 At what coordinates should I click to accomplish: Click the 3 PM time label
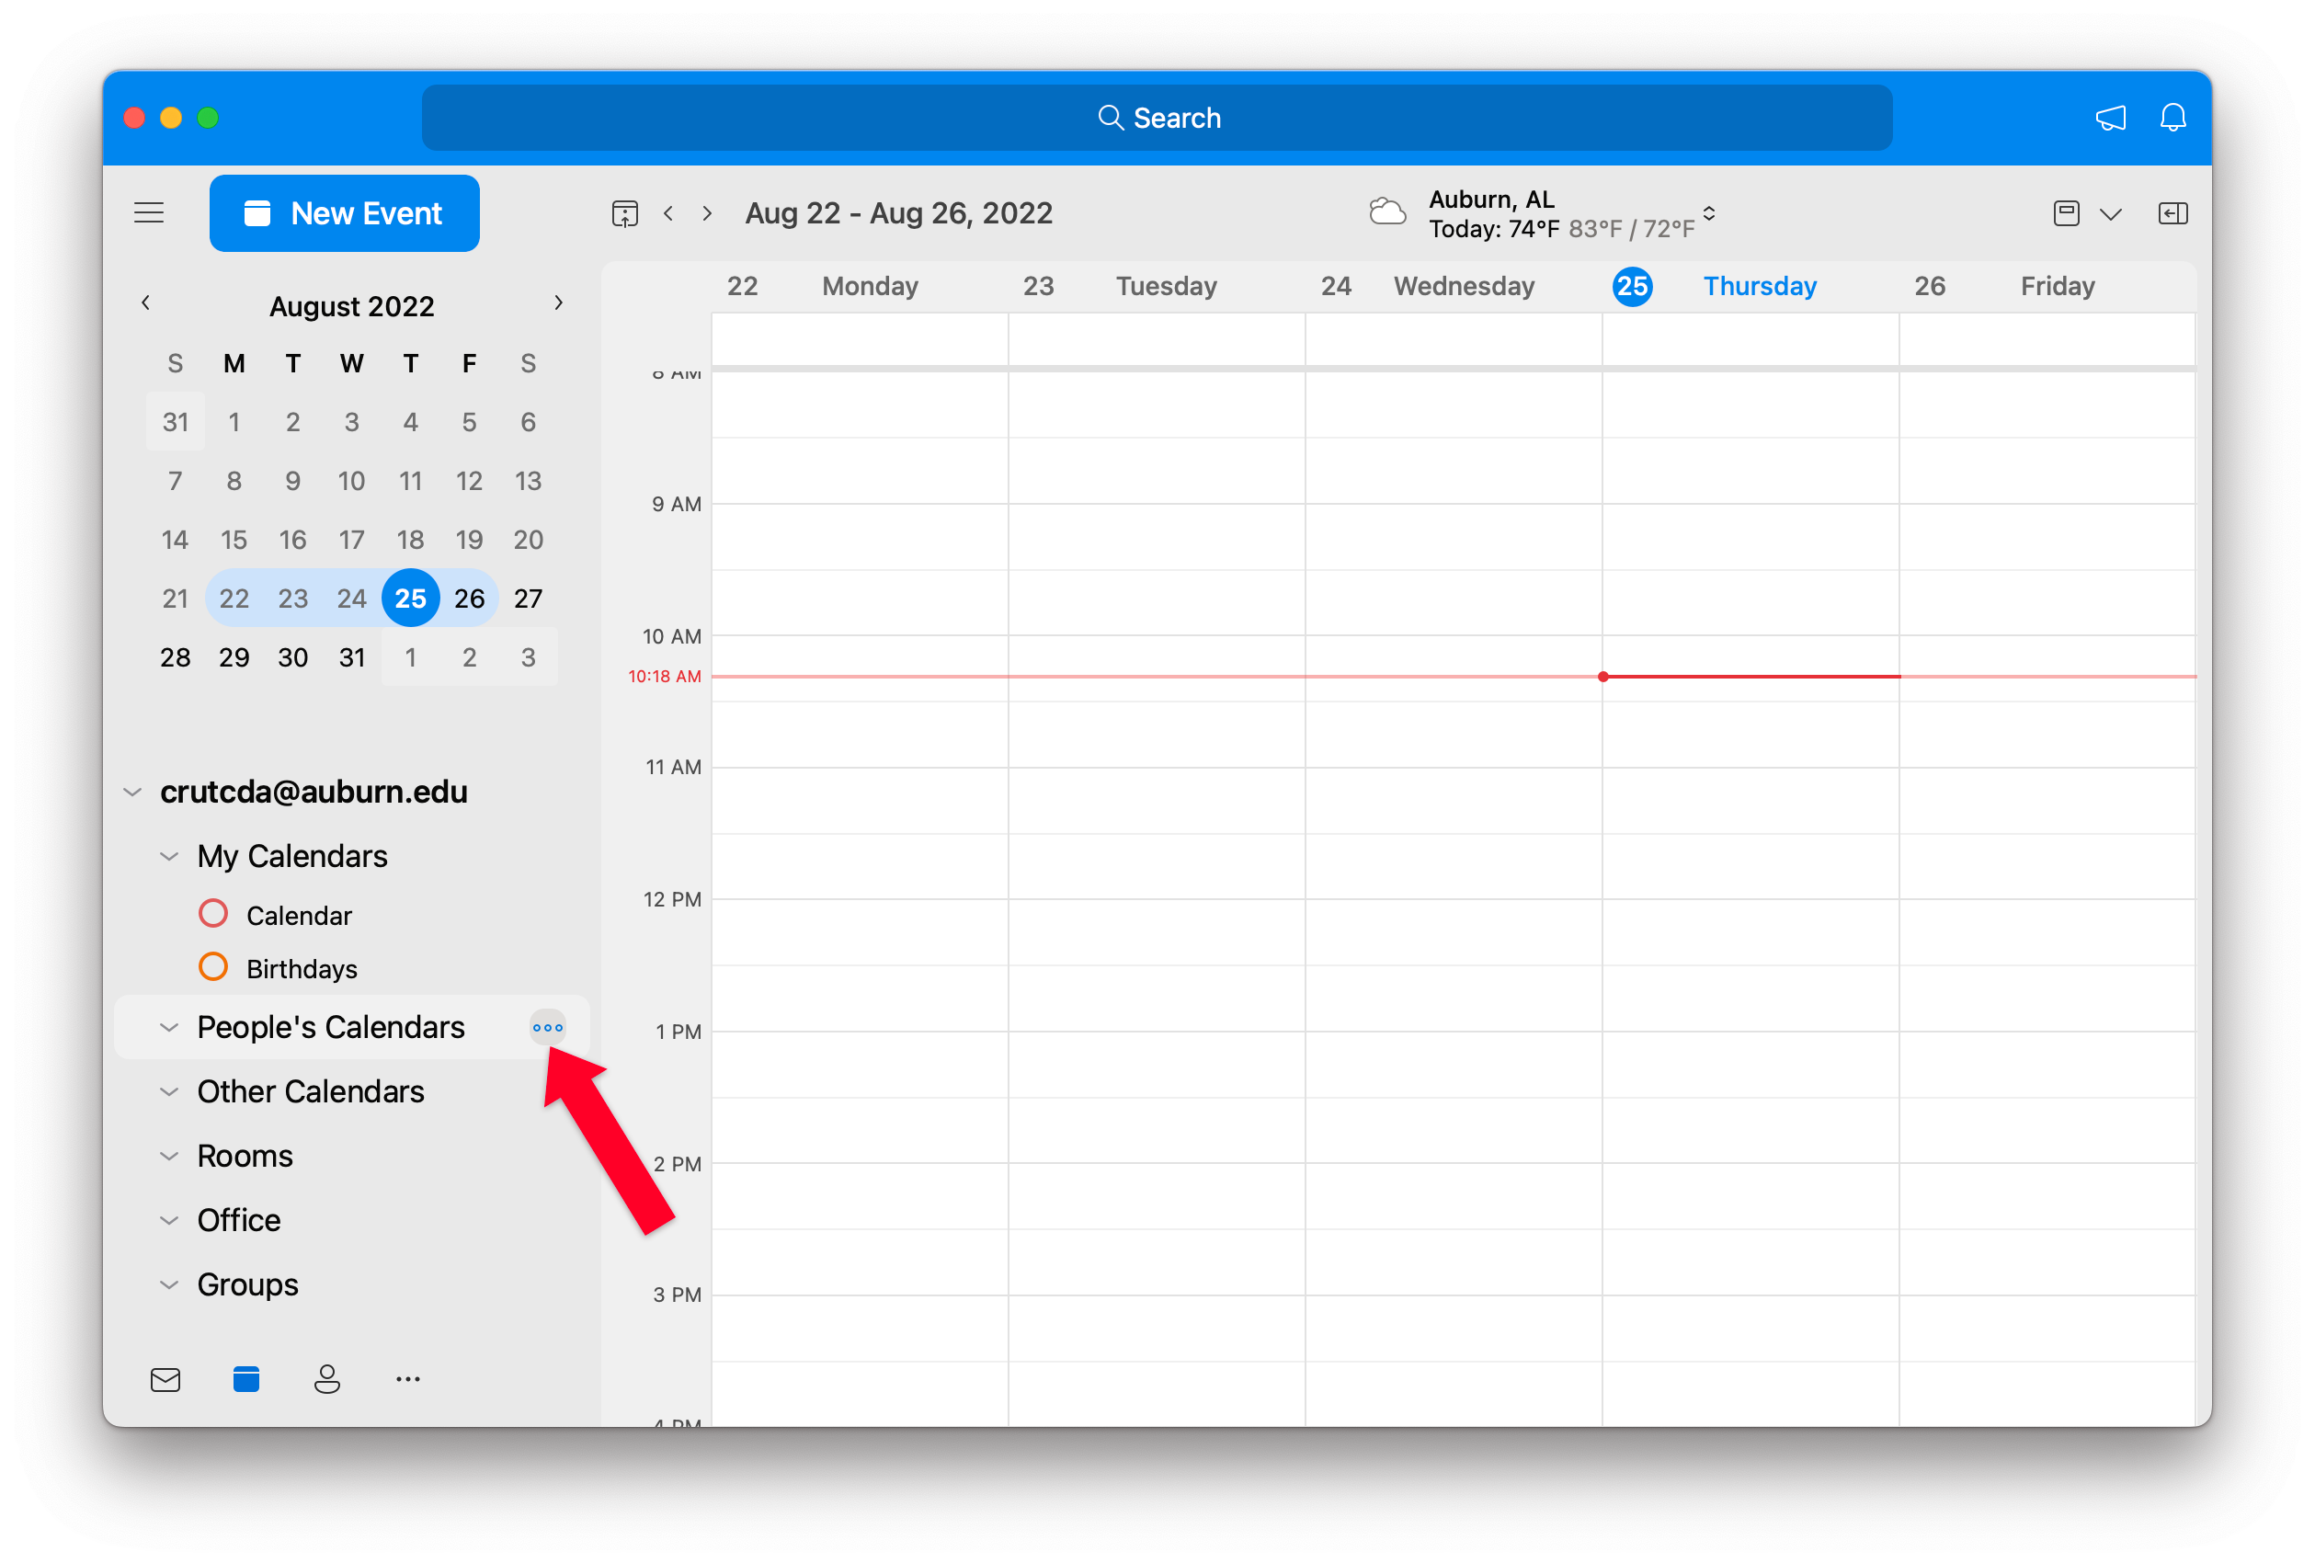click(678, 1295)
